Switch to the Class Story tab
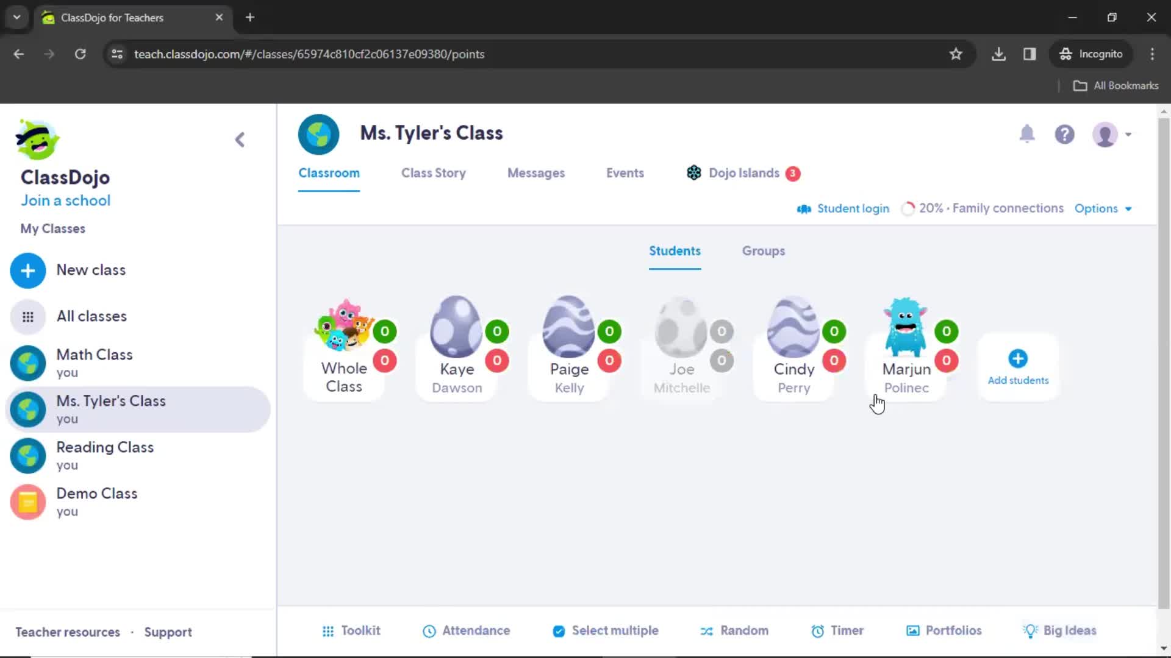 (434, 173)
